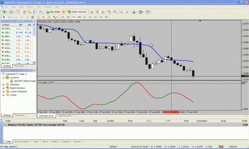Expand the Custom Indicators tree node

(3, 92)
